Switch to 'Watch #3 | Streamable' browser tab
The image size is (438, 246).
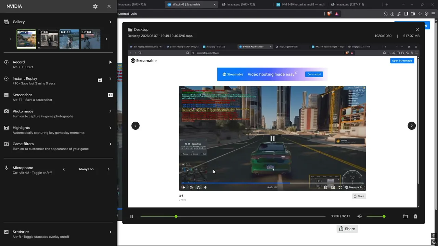(191, 4)
